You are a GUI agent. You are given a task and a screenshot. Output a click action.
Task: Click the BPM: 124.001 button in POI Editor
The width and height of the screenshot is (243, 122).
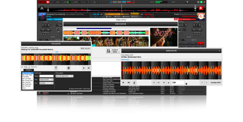tap(85, 48)
